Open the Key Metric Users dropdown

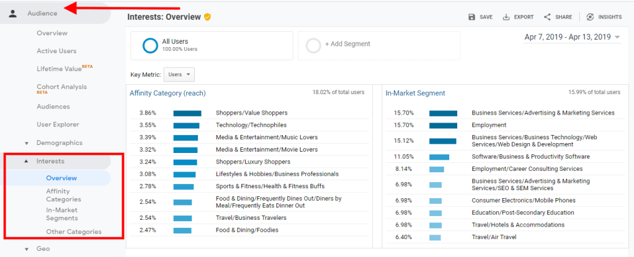tap(179, 74)
